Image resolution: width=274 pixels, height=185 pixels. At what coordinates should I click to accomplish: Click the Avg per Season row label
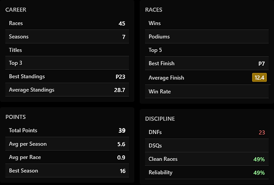(x=27, y=144)
